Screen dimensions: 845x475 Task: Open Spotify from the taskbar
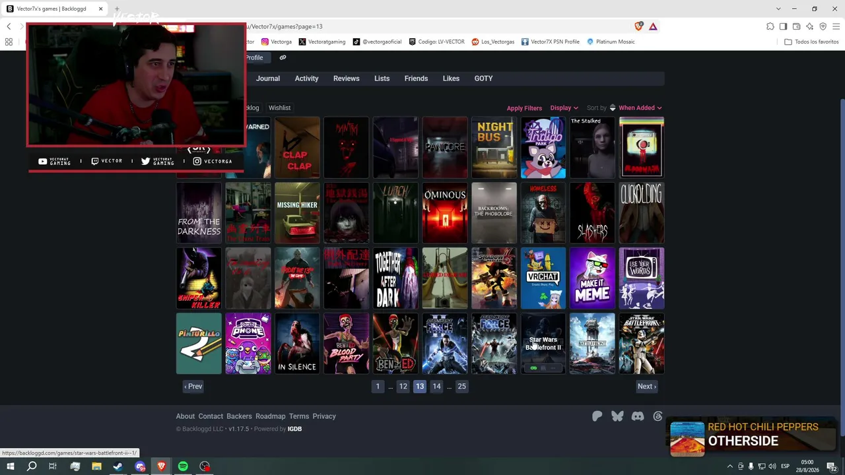(183, 466)
